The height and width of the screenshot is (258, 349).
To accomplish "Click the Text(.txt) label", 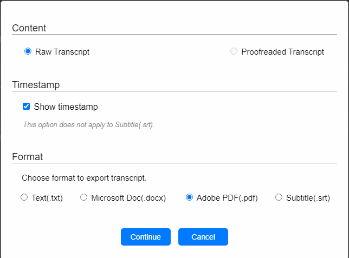I will 47,198.
